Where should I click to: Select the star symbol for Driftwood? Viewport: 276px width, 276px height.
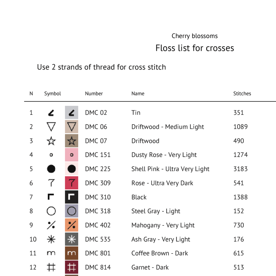pyautogui.click(x=51, y=141)
